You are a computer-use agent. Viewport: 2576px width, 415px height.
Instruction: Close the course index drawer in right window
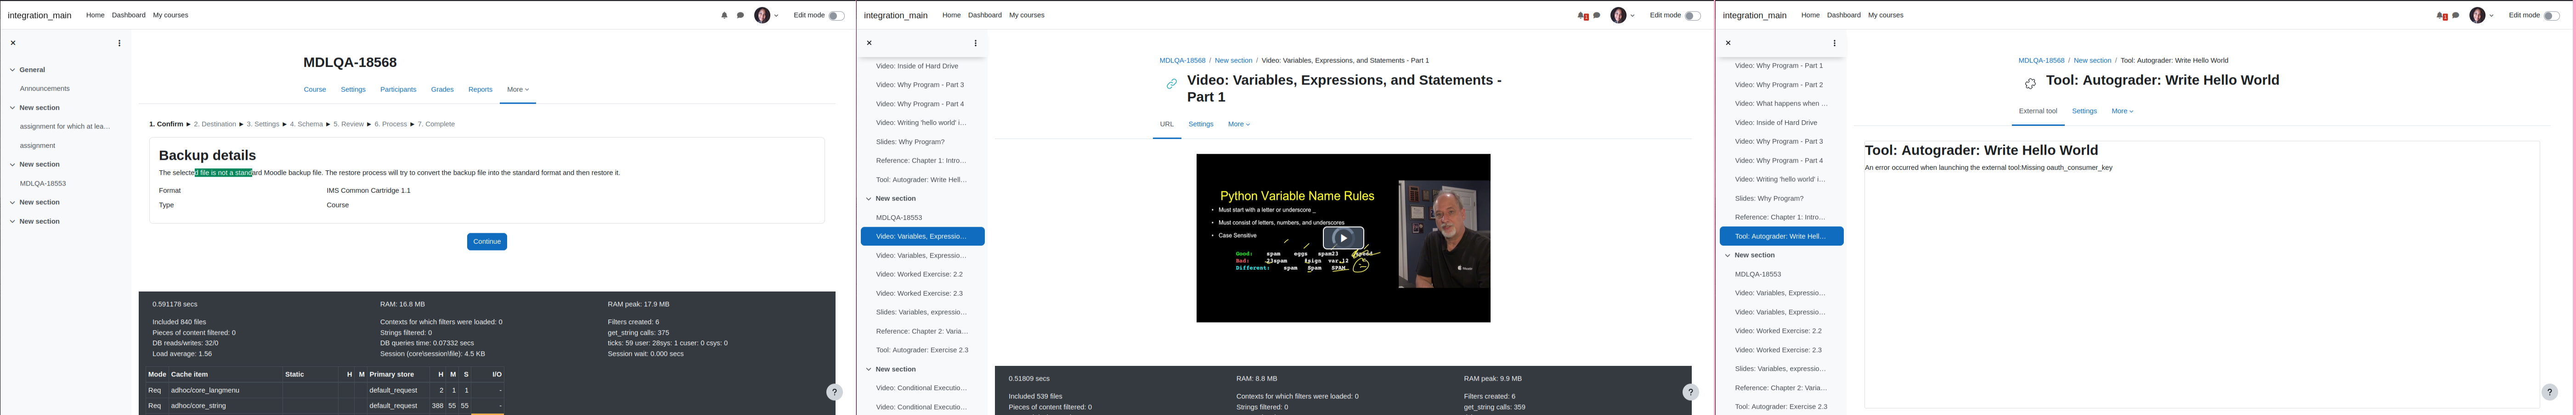[1728, 43]
